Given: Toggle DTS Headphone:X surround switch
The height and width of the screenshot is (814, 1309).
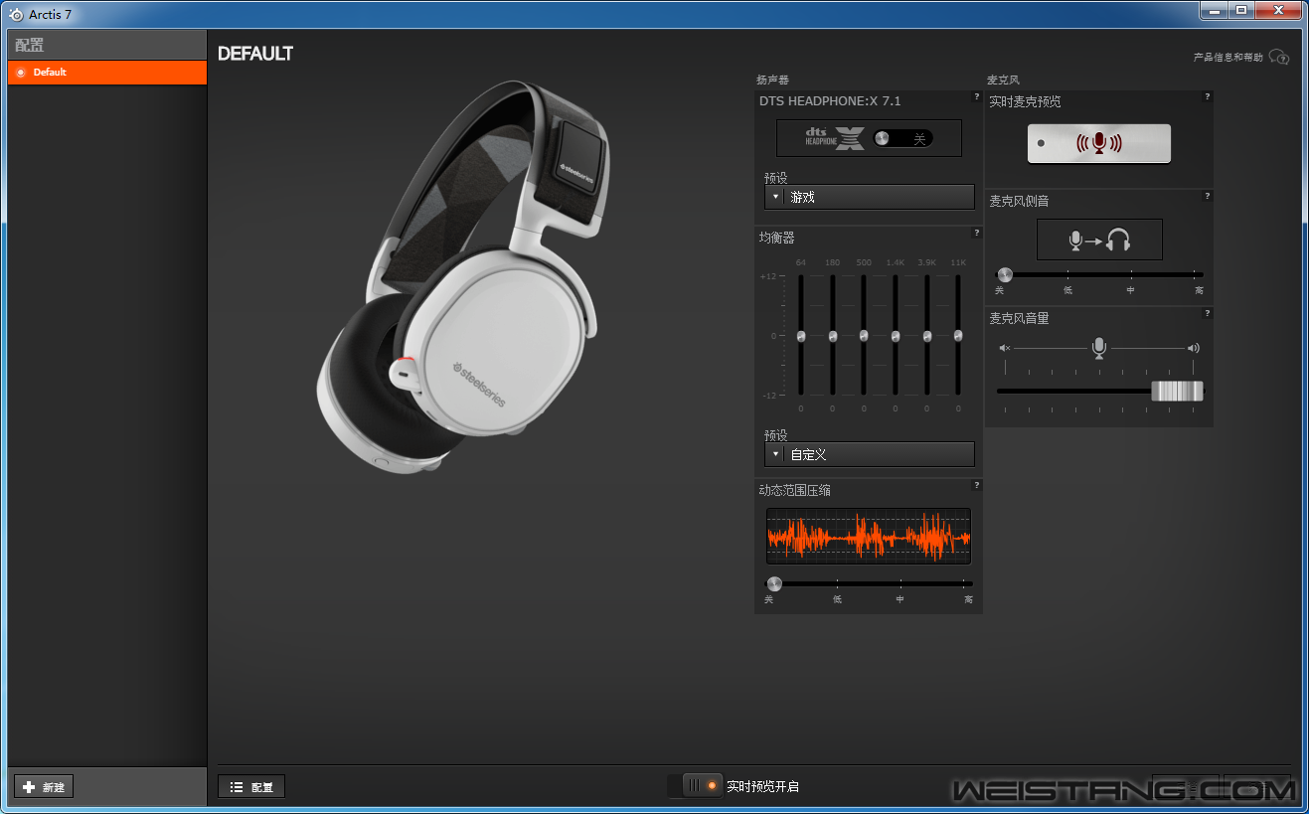Looking at the screenshot, I should (902, 139).
